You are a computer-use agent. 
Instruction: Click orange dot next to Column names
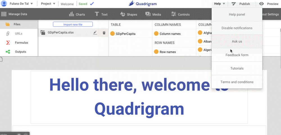click(156, 33)
